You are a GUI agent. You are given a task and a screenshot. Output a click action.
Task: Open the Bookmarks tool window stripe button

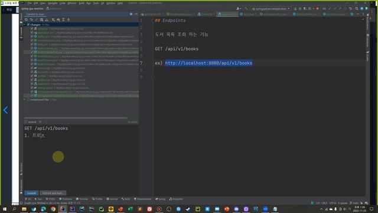(21, 186)
